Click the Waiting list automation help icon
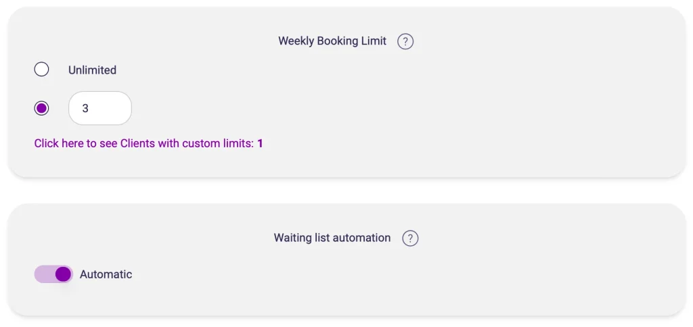The image size is (693, 327). pos(410,238)
